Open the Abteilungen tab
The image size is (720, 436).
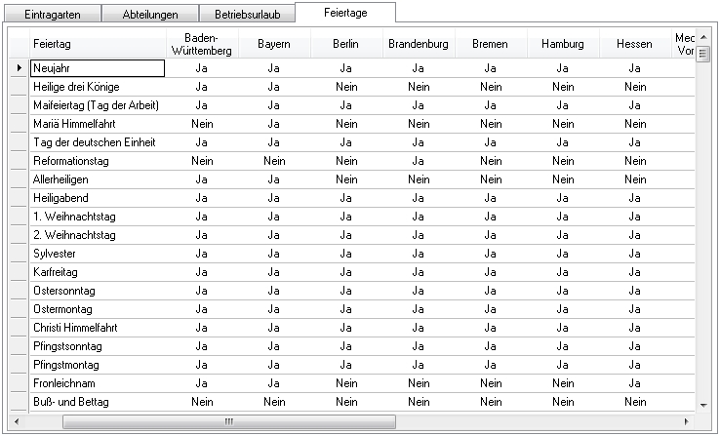coord(152,16)
